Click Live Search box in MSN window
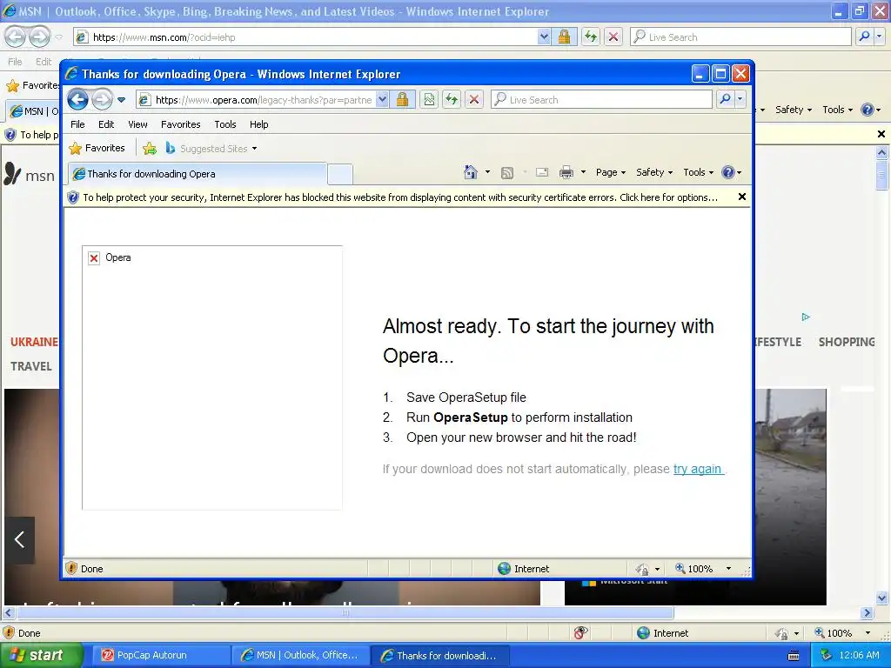Screen dimensions: 891x668 (740, 37)
